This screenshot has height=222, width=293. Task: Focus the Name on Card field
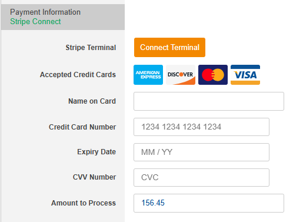coord(209,101)
